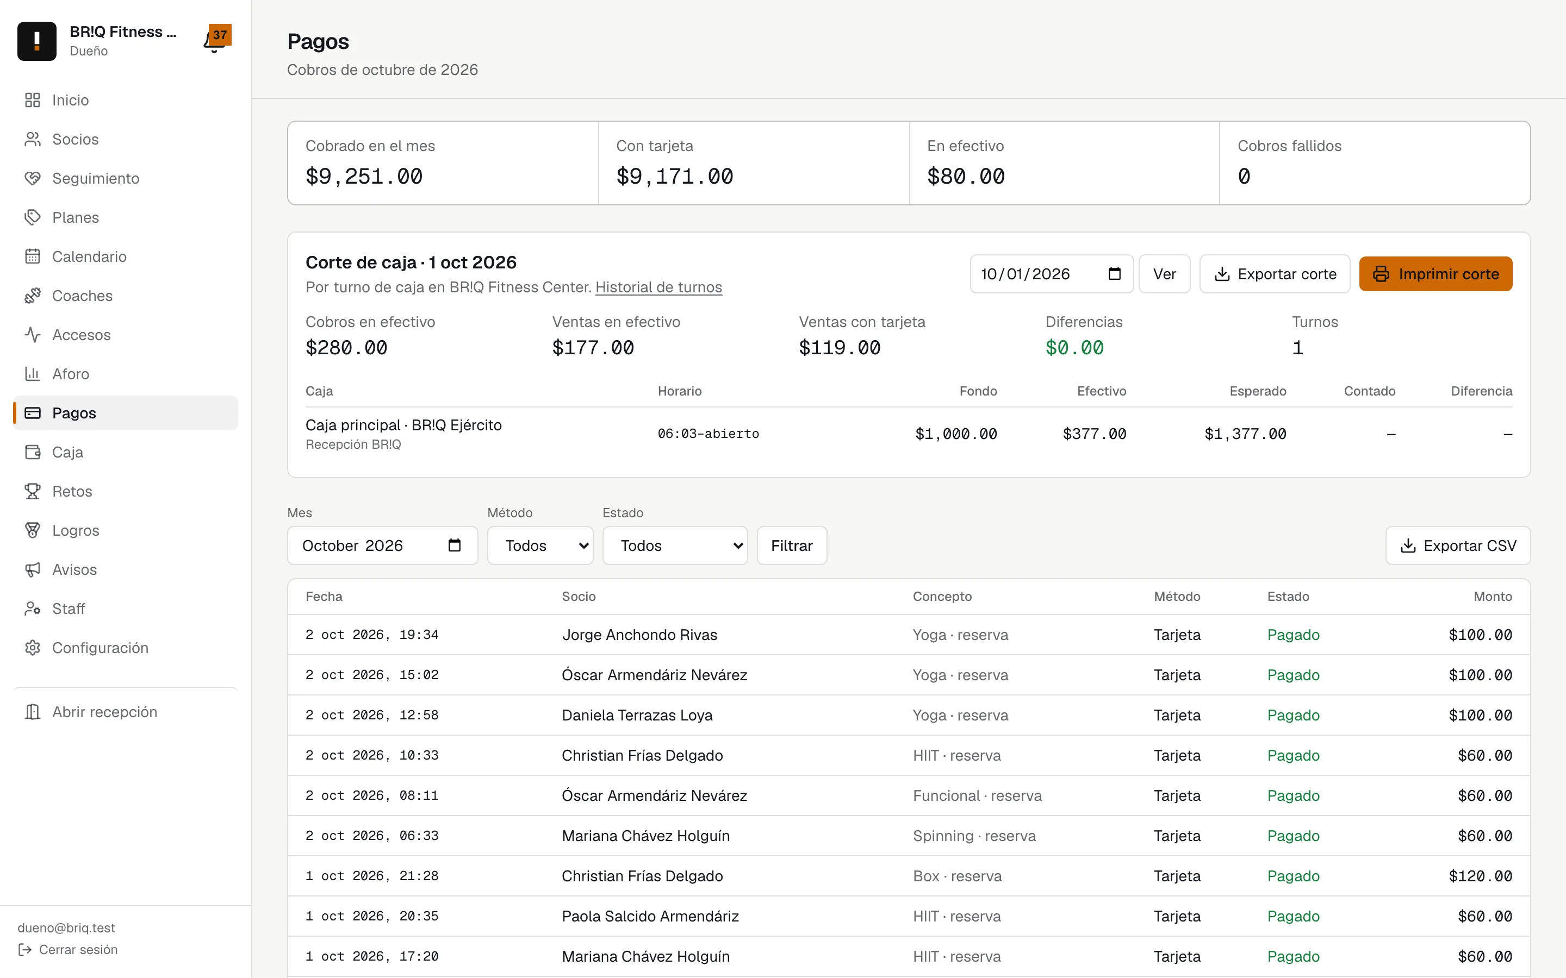Click the Abrir recepción door icon
Image resolution: width=1566 pixels, height=978 pixels.
pos(33,712)
